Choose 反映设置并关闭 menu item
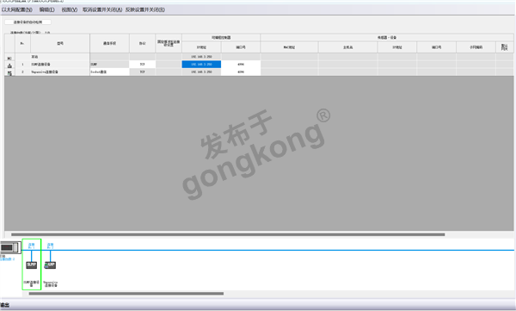Viewport: 516px width, 311px height. pyautogui.click(x=145, y=9)
